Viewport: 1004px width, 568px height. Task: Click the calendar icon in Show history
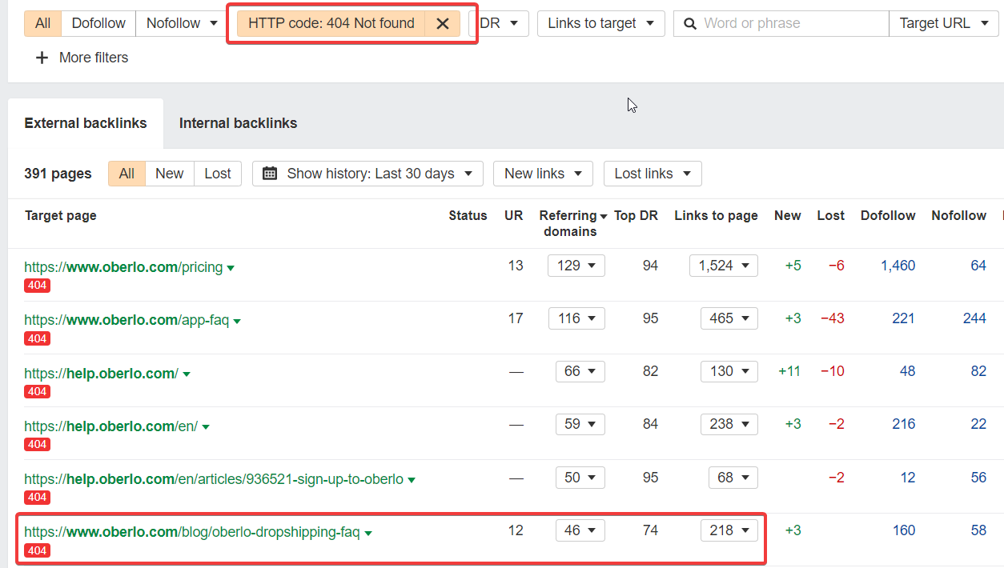coord(270,174)
